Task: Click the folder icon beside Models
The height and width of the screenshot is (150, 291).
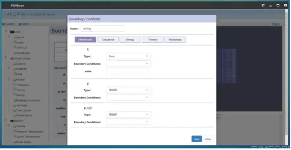Action: click(15, 80)
